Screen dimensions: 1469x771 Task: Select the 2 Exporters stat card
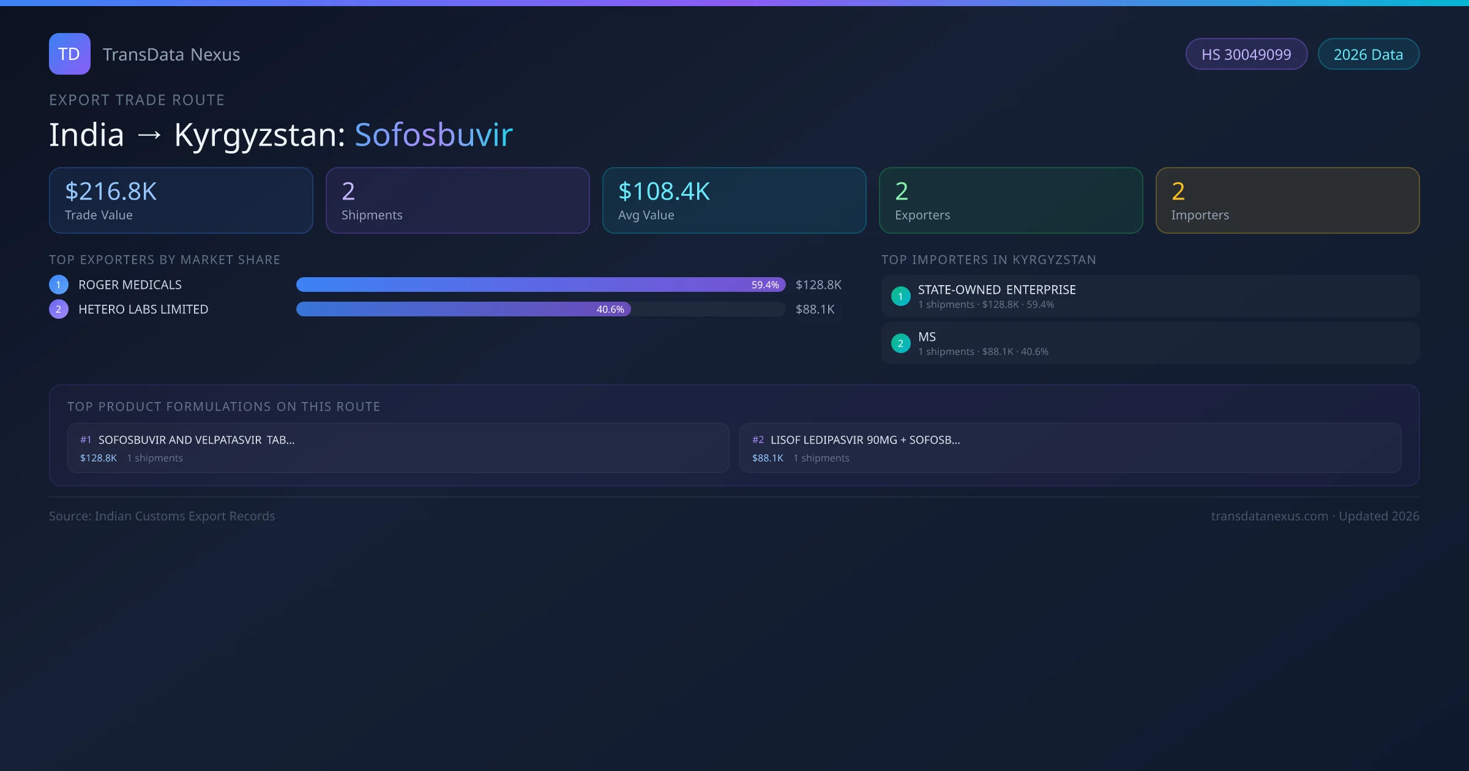click(1011, 201)
